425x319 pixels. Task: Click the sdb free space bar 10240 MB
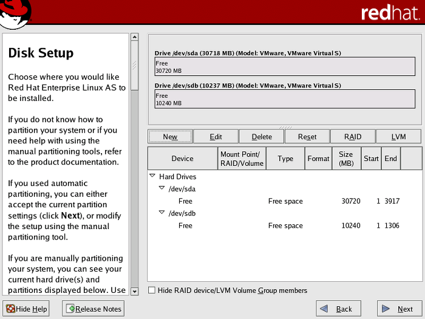[285, 99]
